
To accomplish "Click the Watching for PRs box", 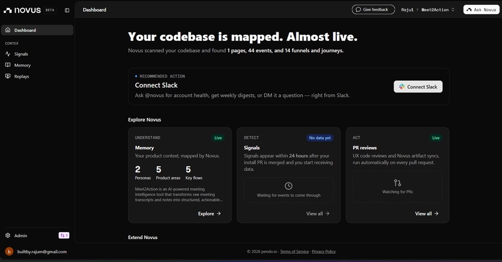I will (x=397, y=187).
